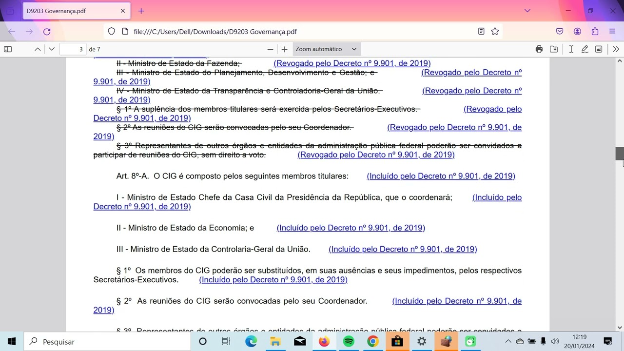The image size is (624, 351).
Task: Open notifications action center
Action: (x=608, y=342)
